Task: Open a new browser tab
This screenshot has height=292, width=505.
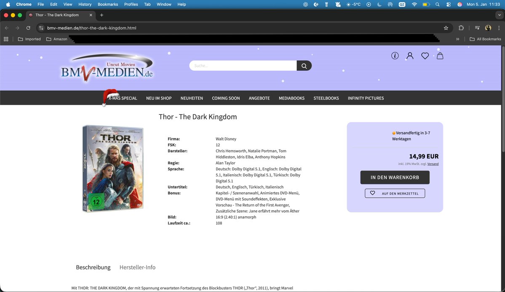Action: 102,15
